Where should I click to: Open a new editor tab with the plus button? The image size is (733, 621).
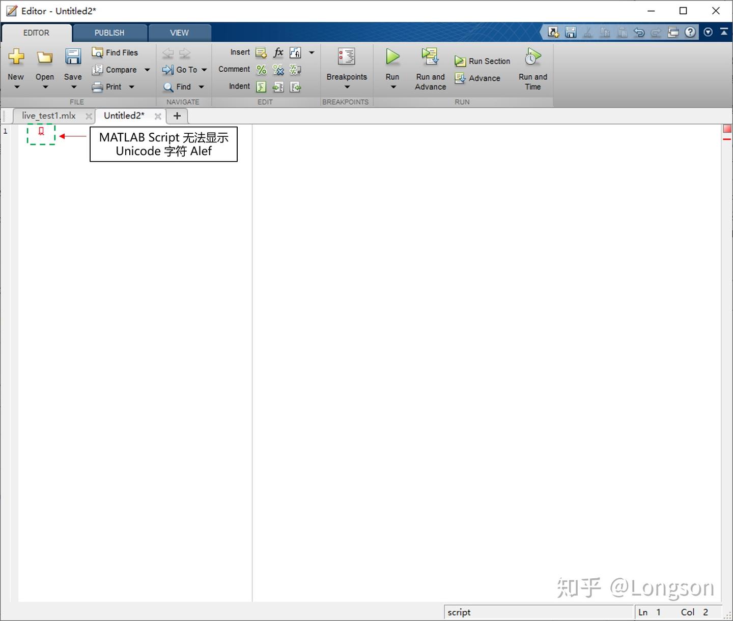tap(177, 116)
